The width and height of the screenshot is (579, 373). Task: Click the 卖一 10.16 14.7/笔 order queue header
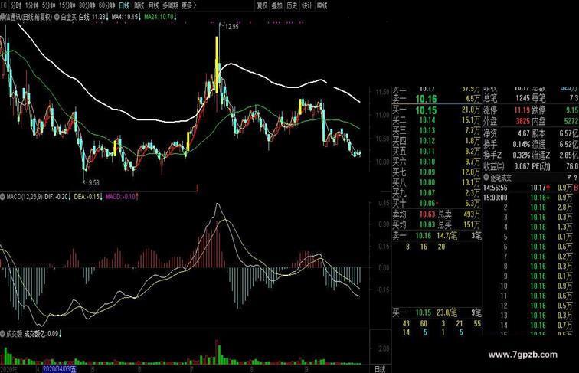437,236
